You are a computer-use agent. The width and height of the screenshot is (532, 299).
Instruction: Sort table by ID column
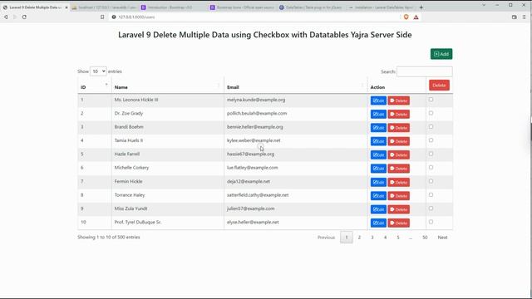click(x=94, y=87)
